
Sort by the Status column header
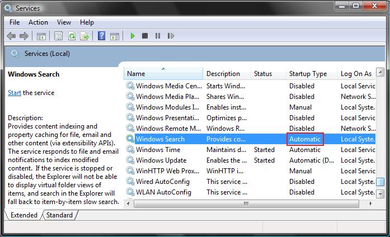coord(268,74)
